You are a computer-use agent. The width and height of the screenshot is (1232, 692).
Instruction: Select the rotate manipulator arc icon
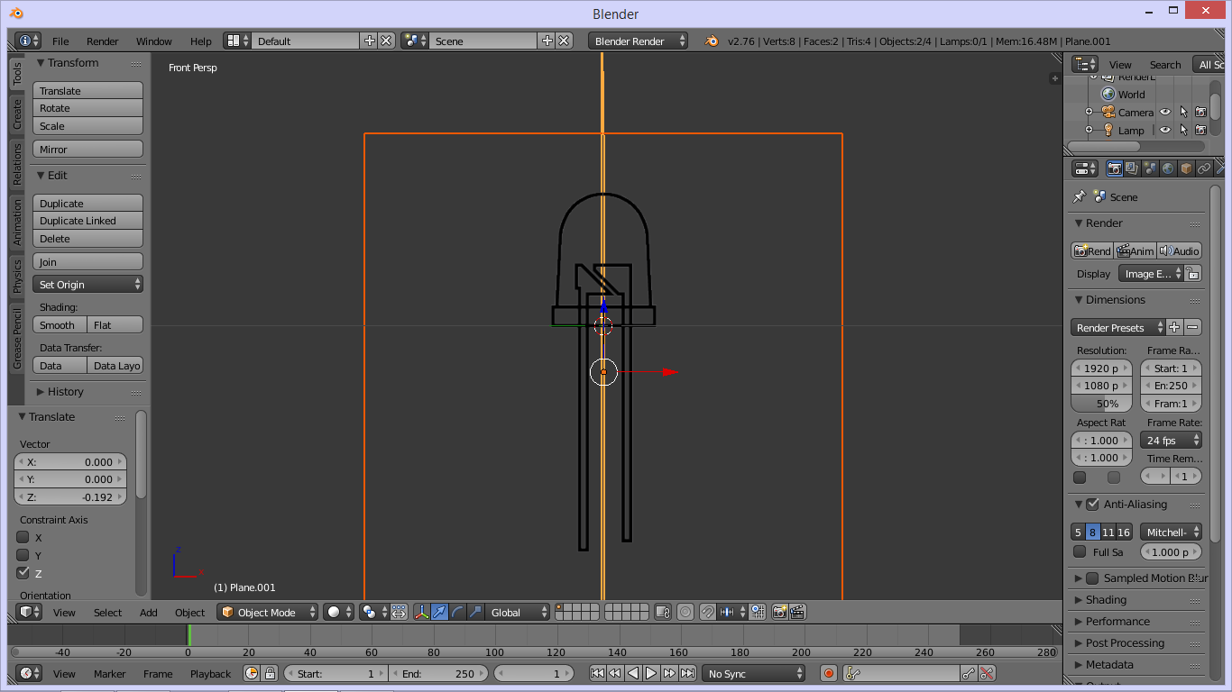tap(457, 612)
